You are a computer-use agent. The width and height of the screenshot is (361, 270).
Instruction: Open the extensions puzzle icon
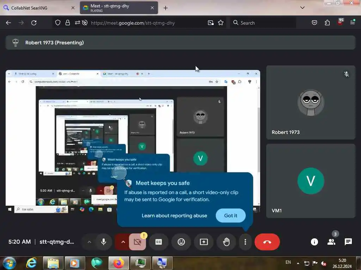327,22
